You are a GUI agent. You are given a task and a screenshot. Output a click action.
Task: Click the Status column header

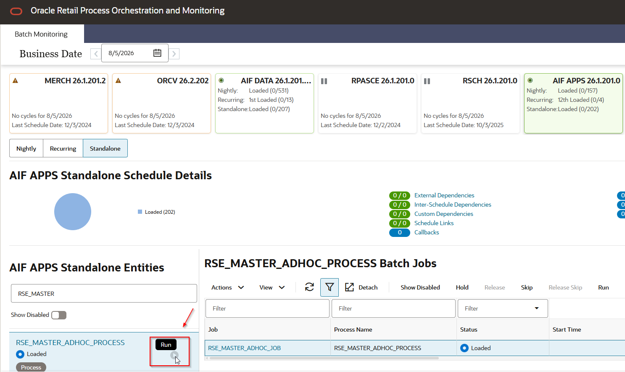pyautogui.click(x=503, y=329)
